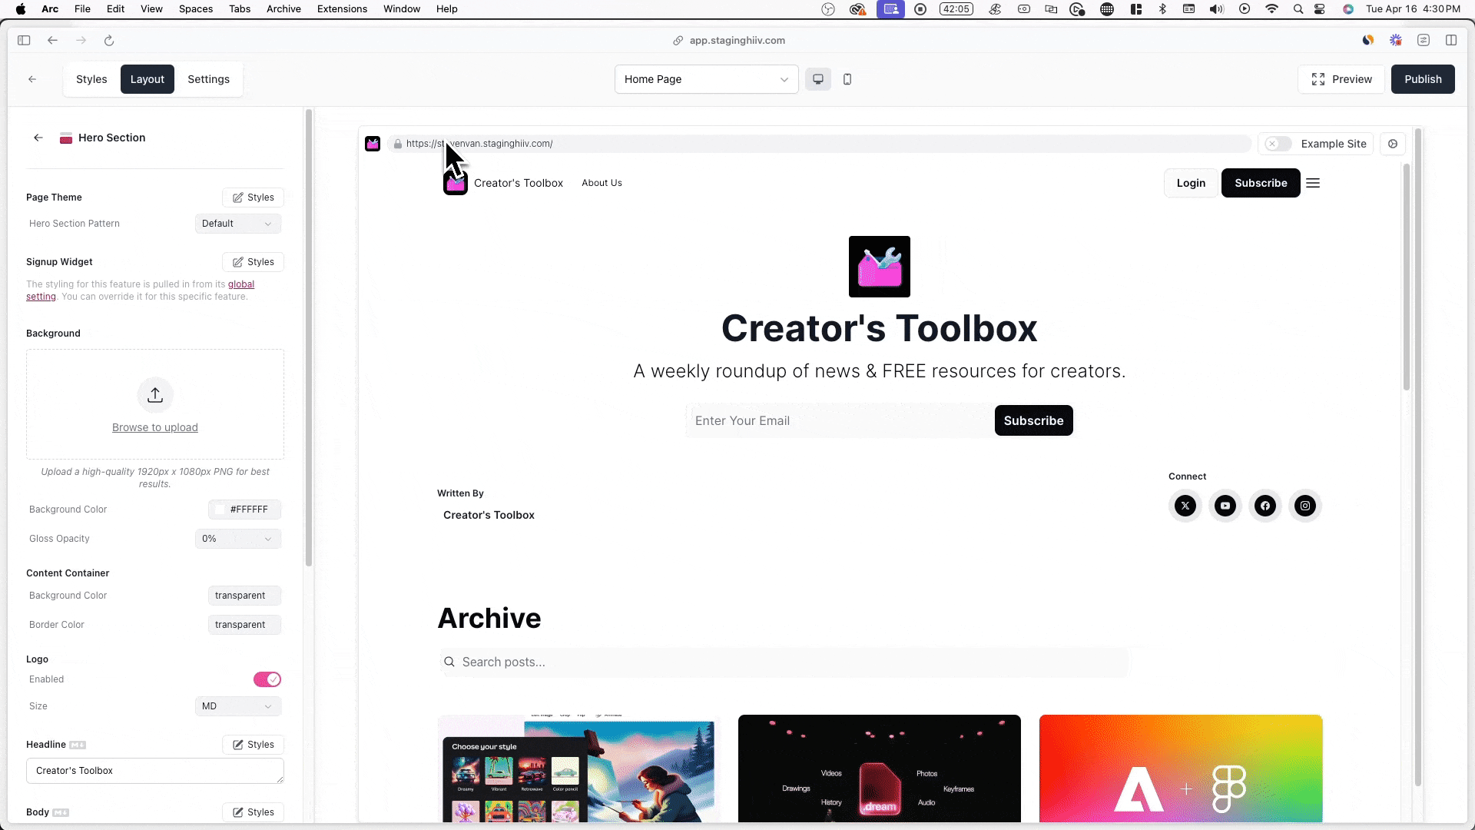Screen dimensions: 1475x830
Task: Open Styles for Page Theme
Action: click(254, 198)
